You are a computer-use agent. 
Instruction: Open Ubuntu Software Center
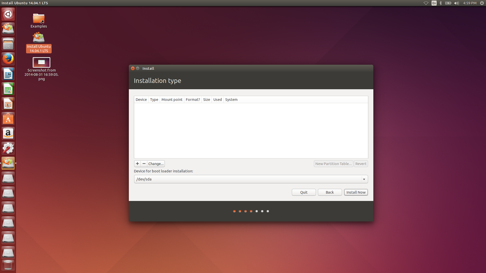pos(8,119)
